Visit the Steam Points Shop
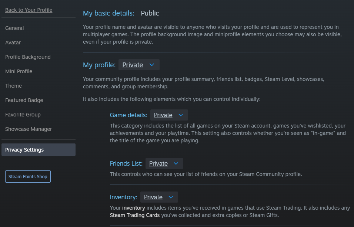Image resolution: width=354 pixels, height=227 pixels. click(x=28, y=176)
